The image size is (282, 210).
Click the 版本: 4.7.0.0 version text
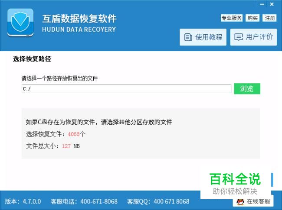pyautogui.click(x=23, y=201)
